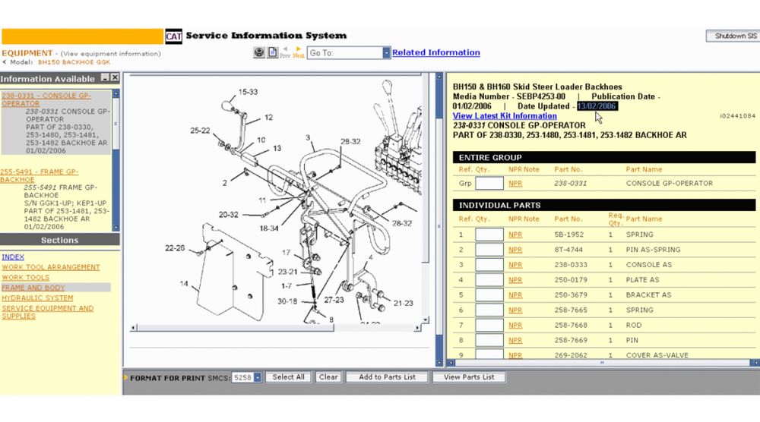The image size is (760, 422).
Task: Click diagram vertical scroll-down arrow
Action: pos(426,320)
